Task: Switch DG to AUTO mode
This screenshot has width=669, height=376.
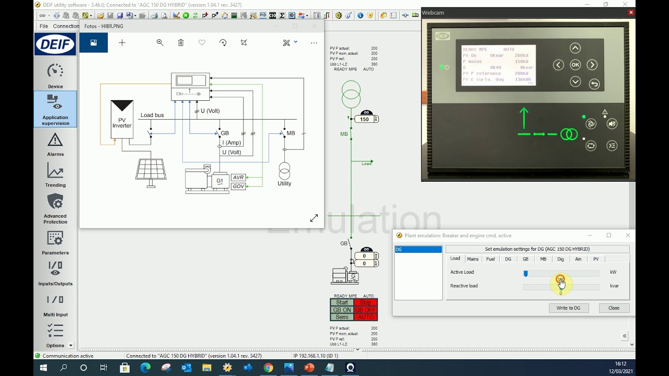Action: (365, 317)
